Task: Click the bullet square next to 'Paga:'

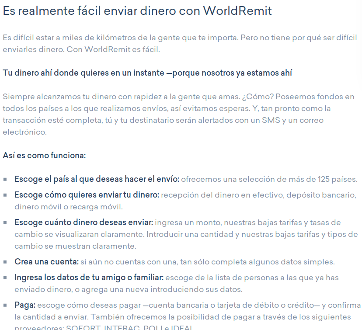Action: 5,305
